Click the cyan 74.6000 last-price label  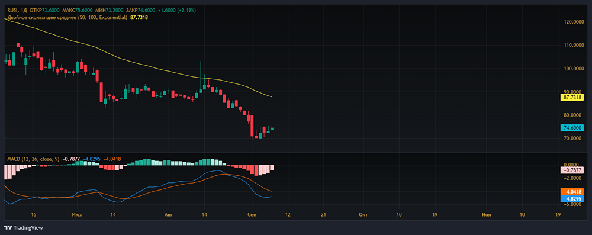click(x=572, y=128)
